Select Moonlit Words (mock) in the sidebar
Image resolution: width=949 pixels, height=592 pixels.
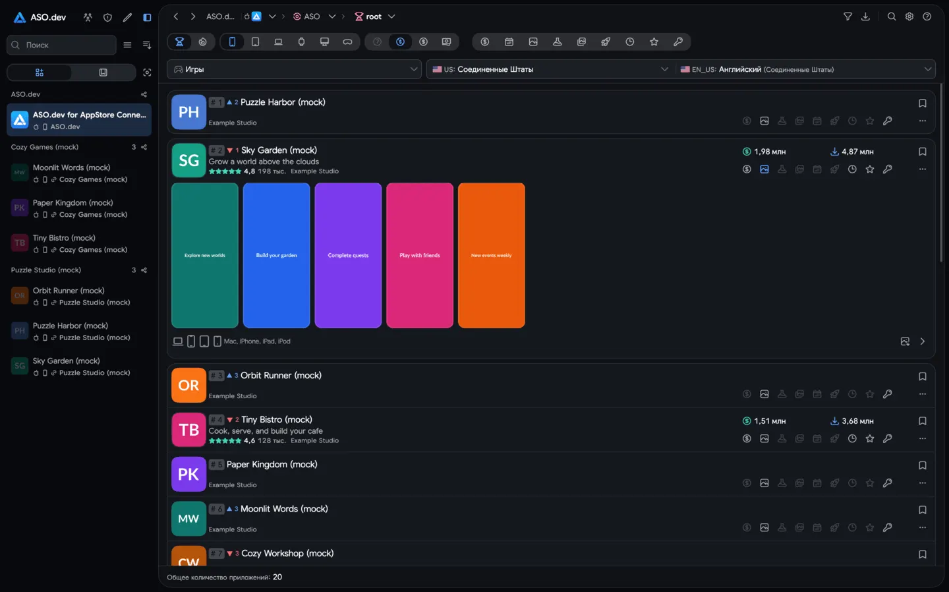point(79,173)
